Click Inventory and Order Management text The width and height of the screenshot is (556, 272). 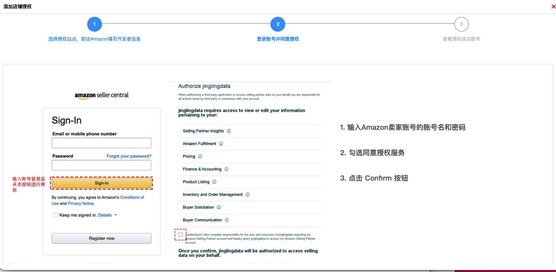pyautogui.click(x=213, y=195)
